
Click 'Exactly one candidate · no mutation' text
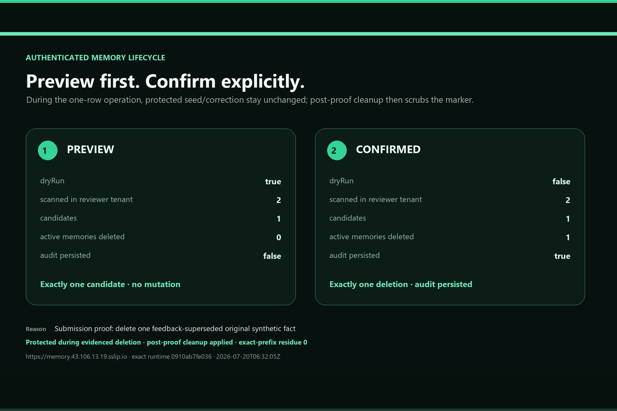point(110,284)
